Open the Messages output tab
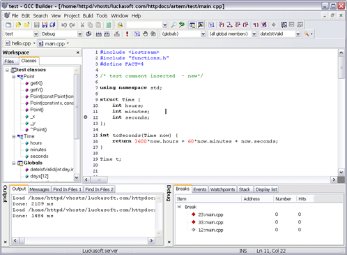Screen dimensions: 347x255 coord(39,189)
